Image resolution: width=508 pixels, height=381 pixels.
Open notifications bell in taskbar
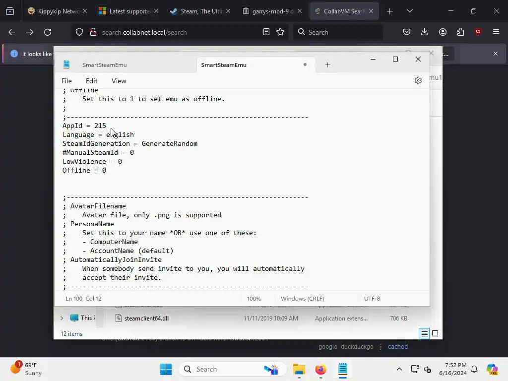point(474,369)
